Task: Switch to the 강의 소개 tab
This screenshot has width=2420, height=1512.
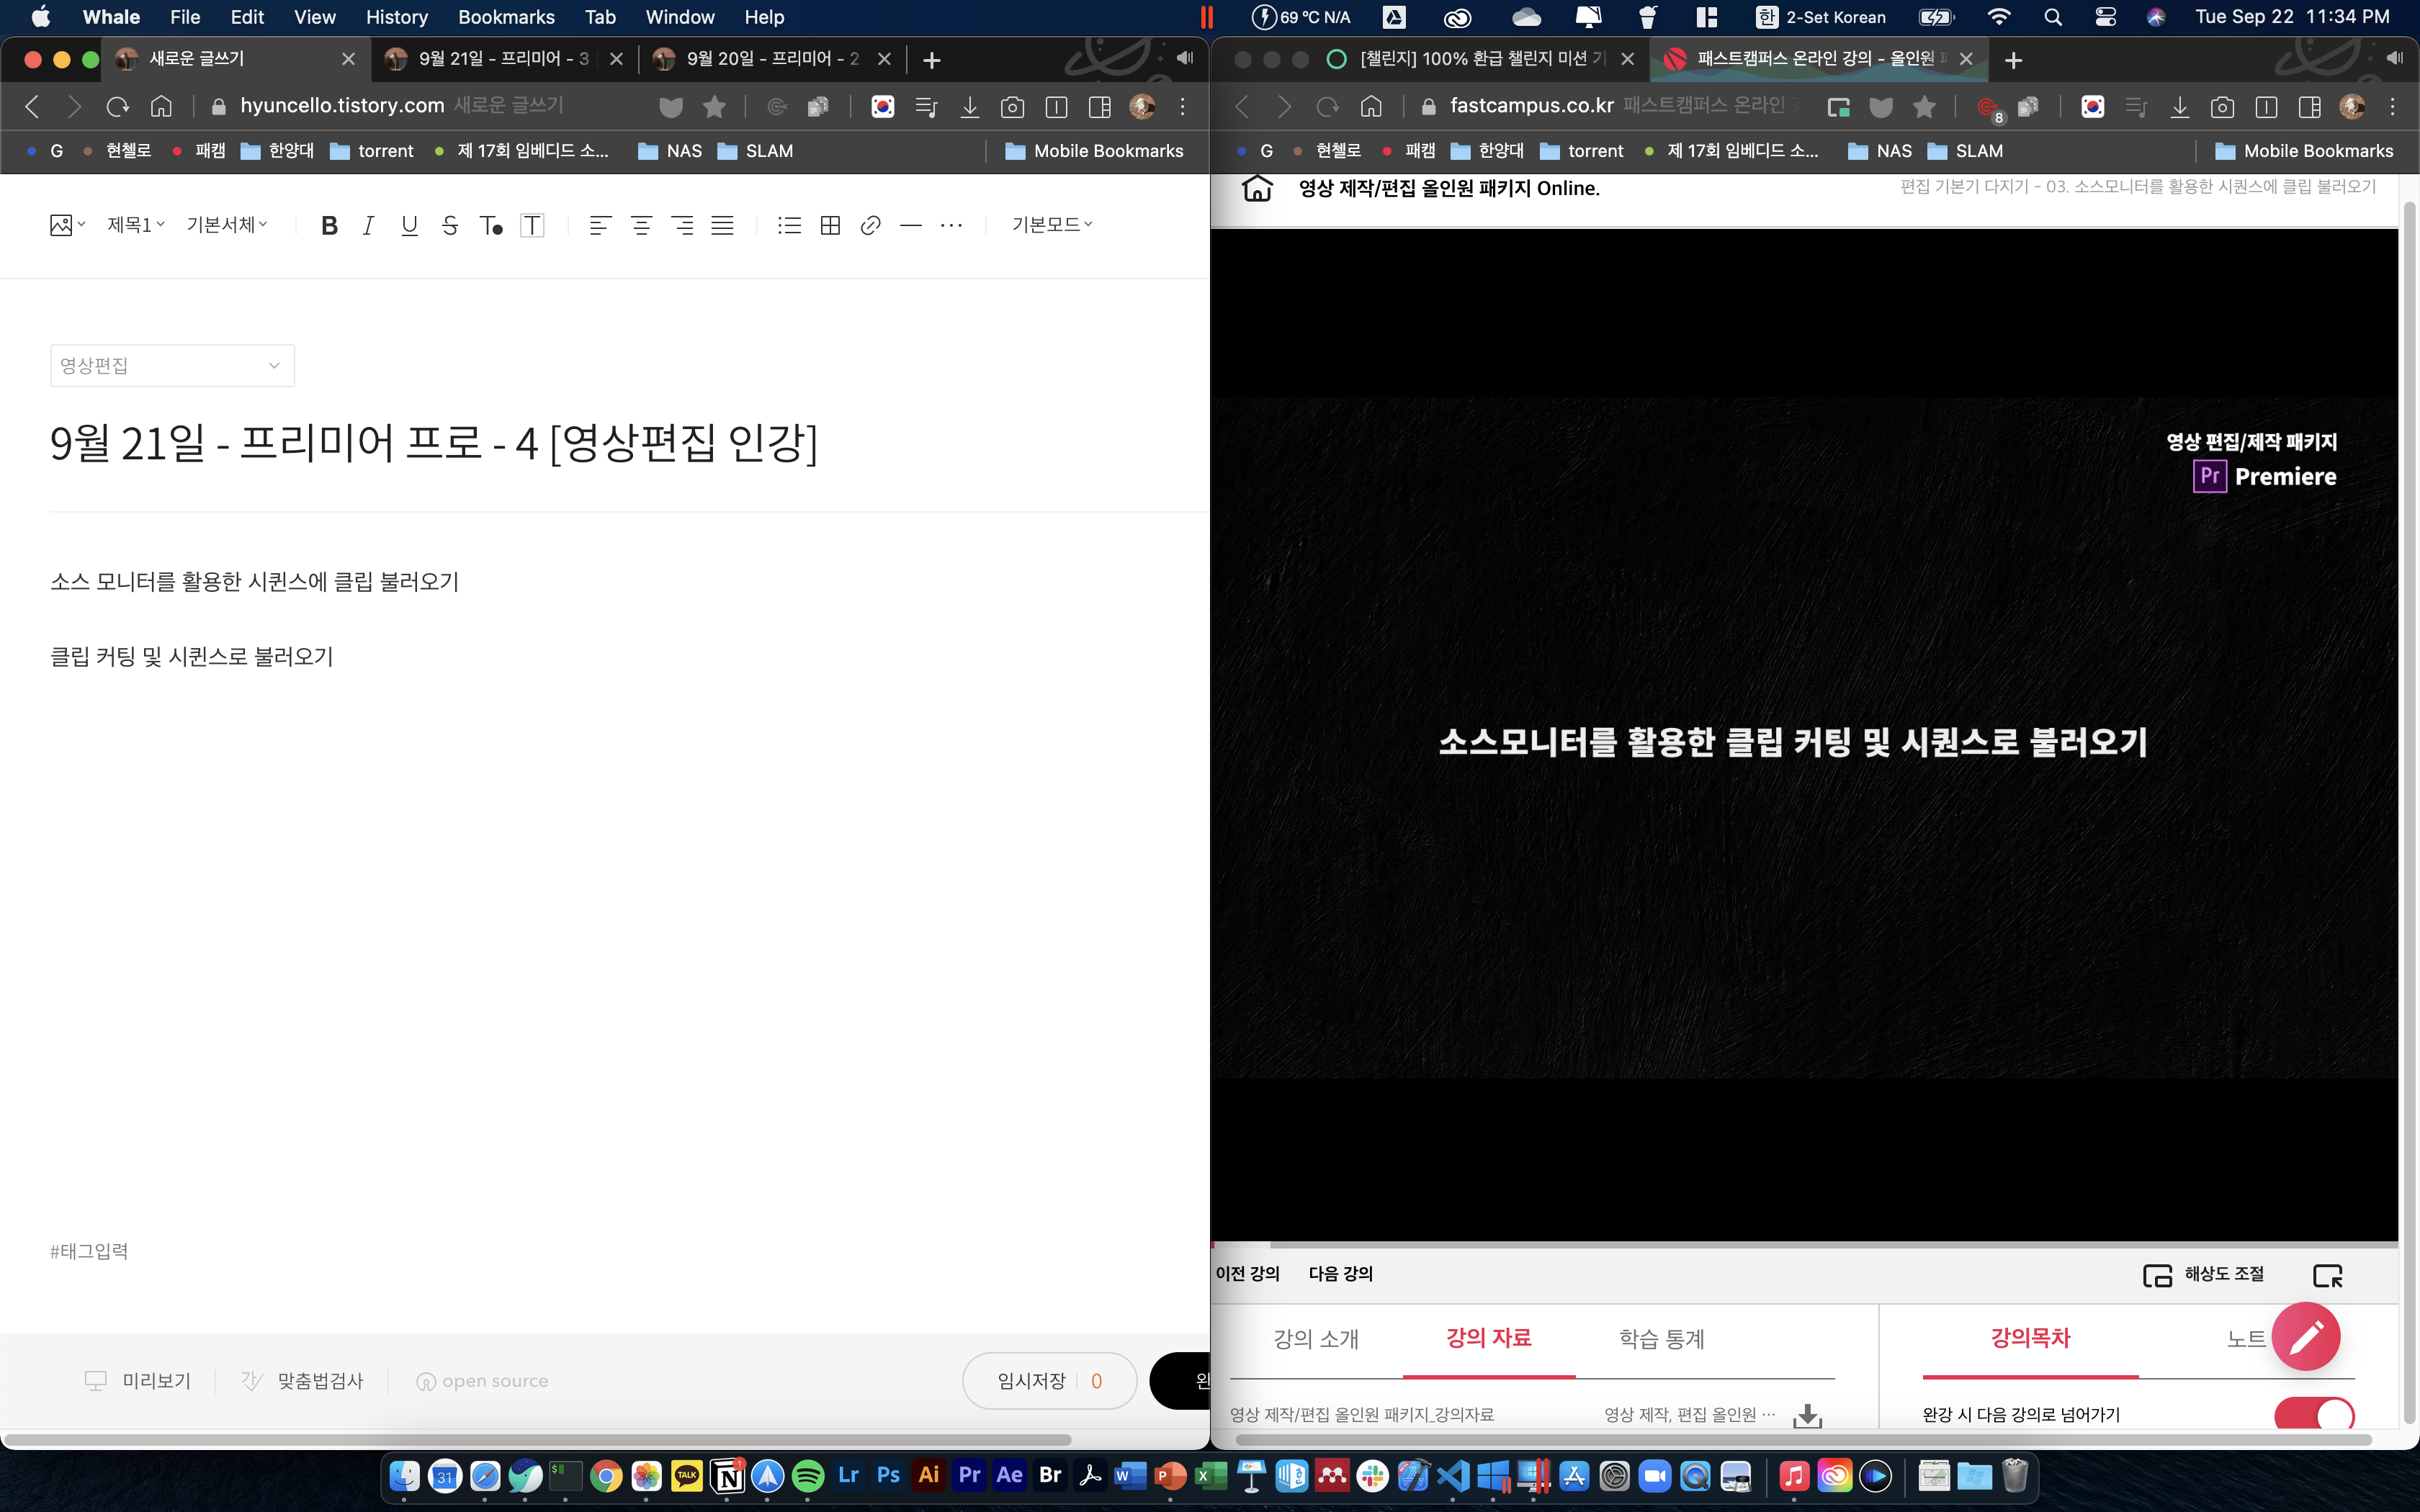Action: coord(1316,1338)
